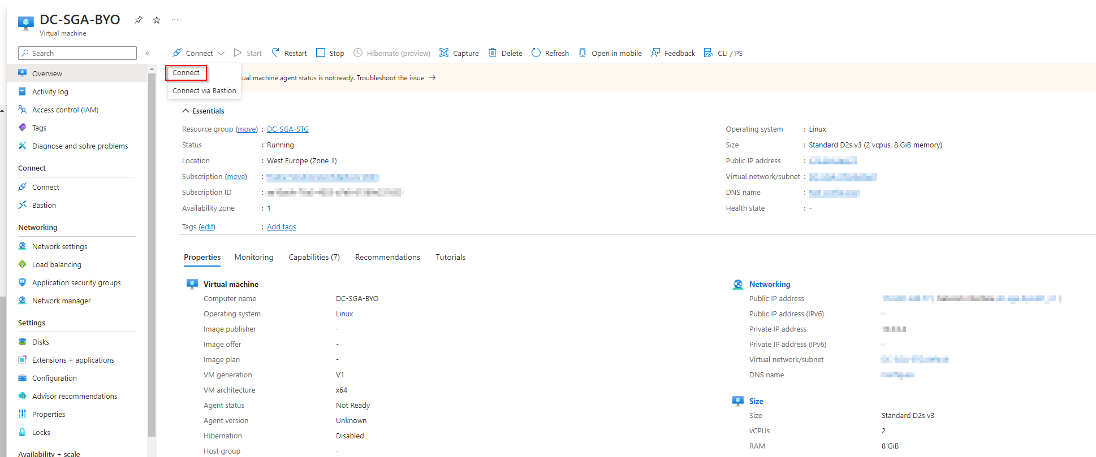The height and width of the screenshot is (457, 1096).
Task: Click Troubleshoot the issue arrow
Action: point(432,78)
